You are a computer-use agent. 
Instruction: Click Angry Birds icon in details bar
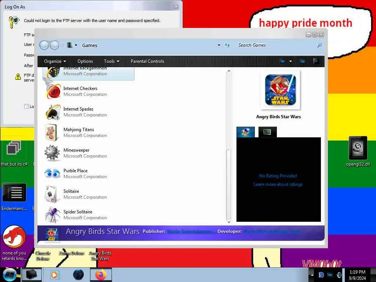pyautogui.click(x=52, y=235)
